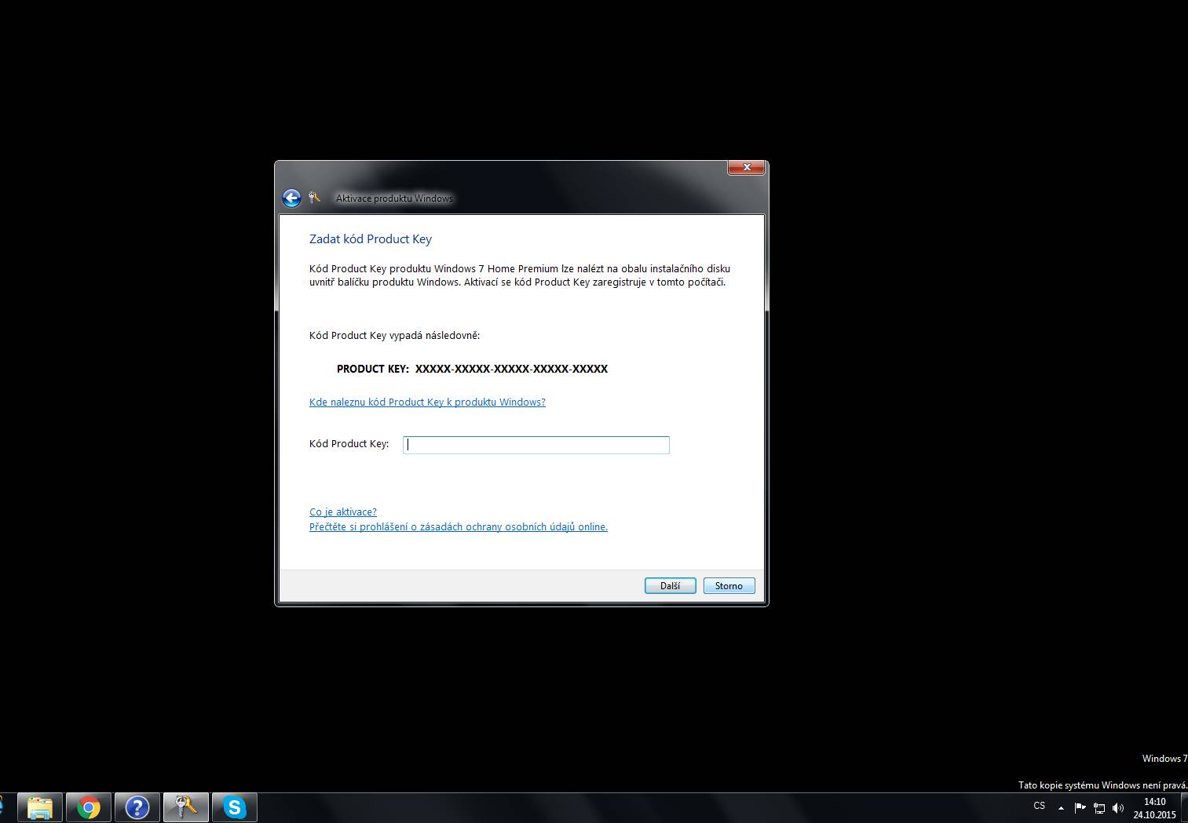Click the blue back arrow in dialog
The width and height of the screenshot is (1188, 823).
(291, 198)
